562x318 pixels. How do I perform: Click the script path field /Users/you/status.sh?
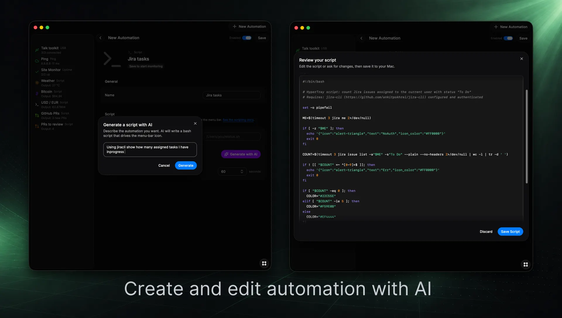point(232,136)
